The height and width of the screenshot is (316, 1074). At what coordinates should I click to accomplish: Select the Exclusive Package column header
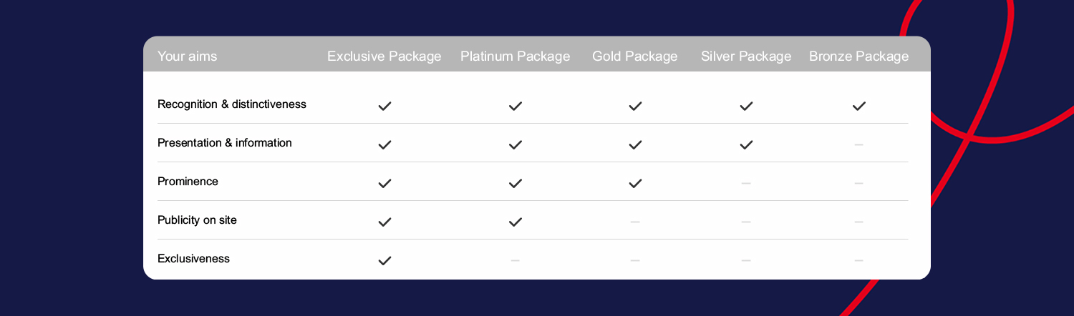(x=384, y=56)
